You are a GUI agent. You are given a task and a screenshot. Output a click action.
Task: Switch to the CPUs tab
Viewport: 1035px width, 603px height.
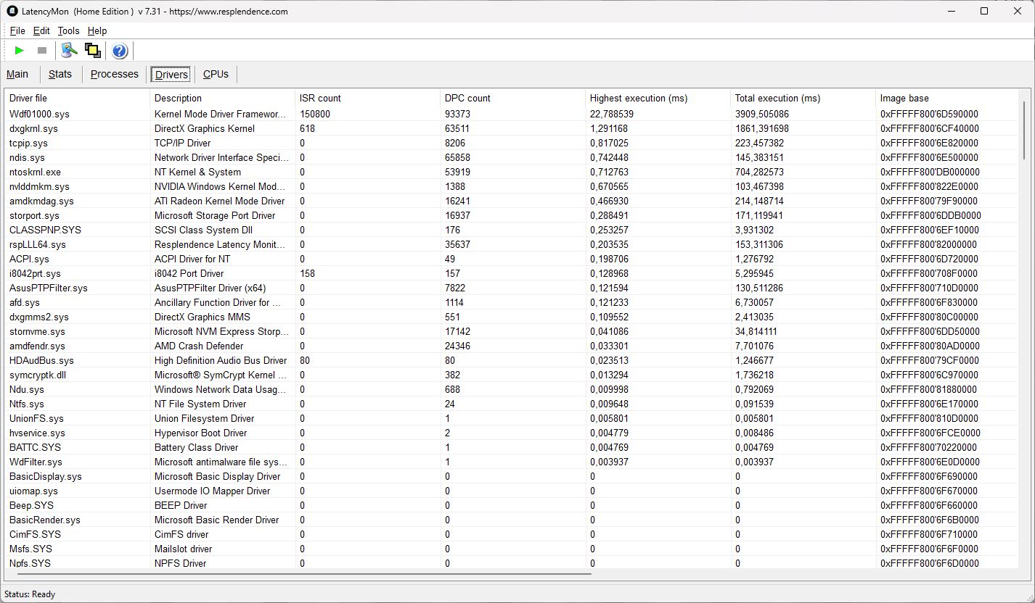pyautogui.click(x=216, y=74)
